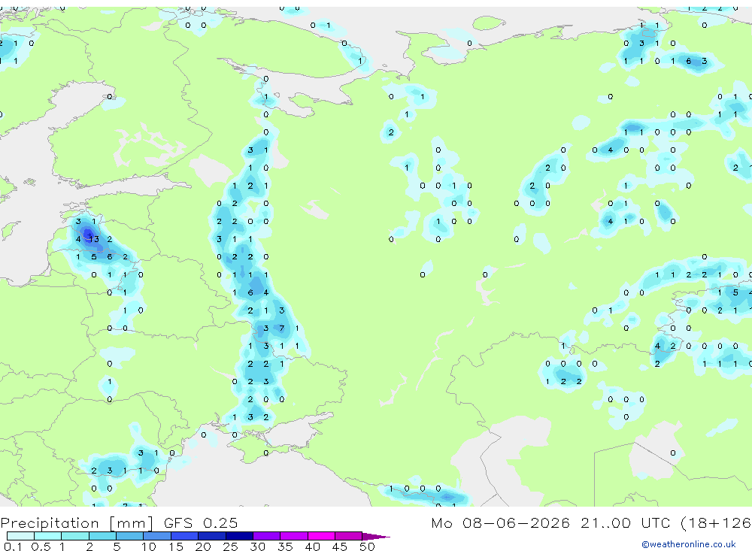Viewport: 752px width, 551px height.
Task: Select the 0.5–1 mm legend color
Action: [x=48, y=536]
